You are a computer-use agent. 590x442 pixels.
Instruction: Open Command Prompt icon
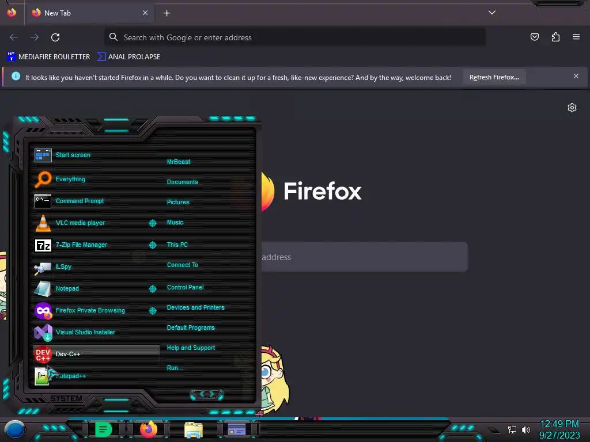[43, 201]
